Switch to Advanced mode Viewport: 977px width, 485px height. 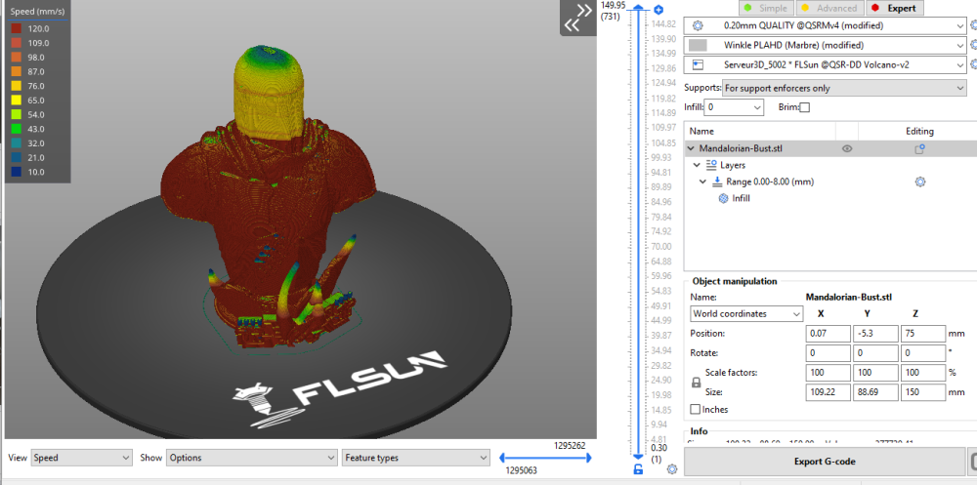(x=828, y=8)
